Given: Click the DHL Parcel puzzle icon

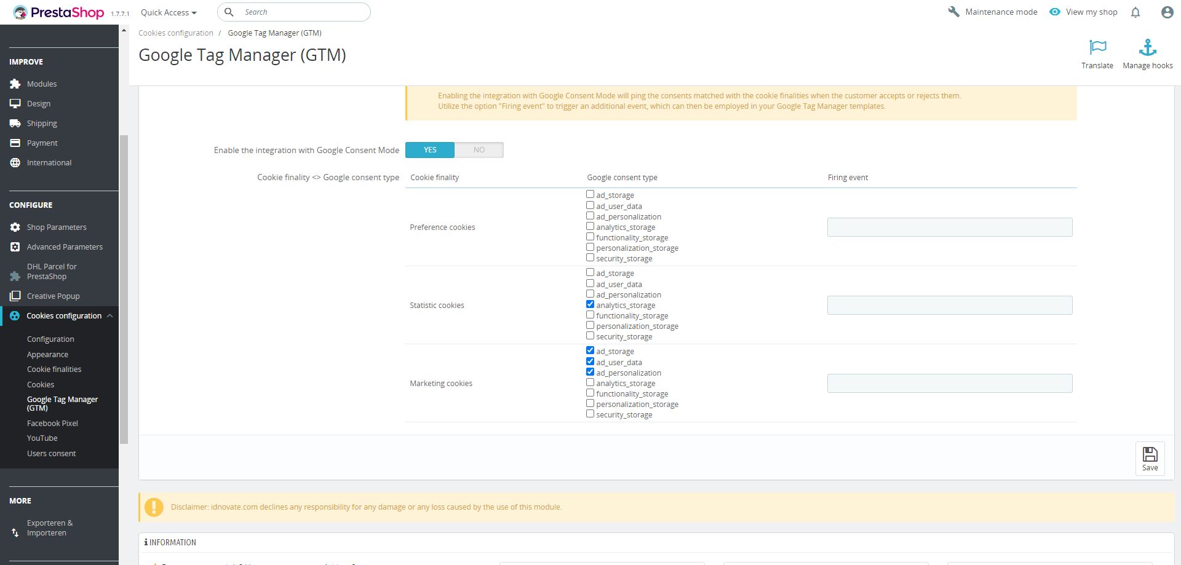Looking at the screenshot, I should (x=15, y=276).
